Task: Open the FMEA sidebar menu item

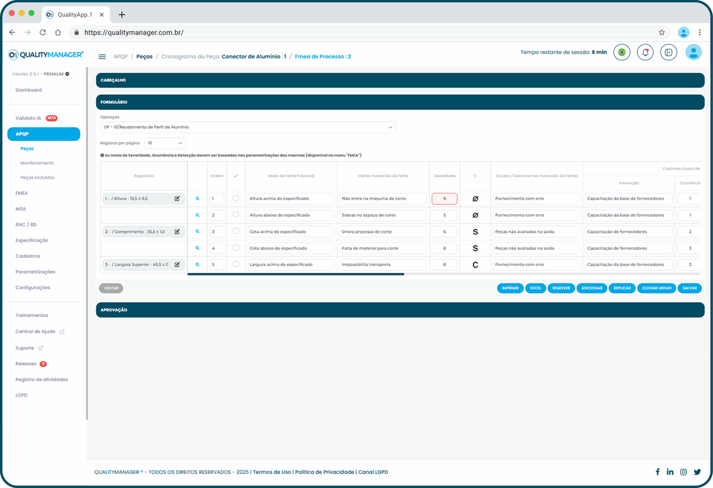Action: tap(21, 193)
